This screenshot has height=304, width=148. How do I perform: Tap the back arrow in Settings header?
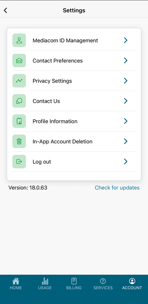6,10
